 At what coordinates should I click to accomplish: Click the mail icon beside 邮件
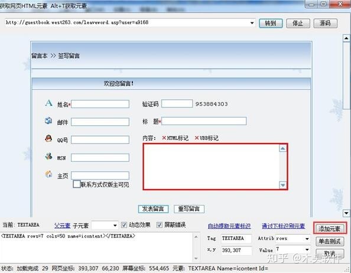click(48, 121)
